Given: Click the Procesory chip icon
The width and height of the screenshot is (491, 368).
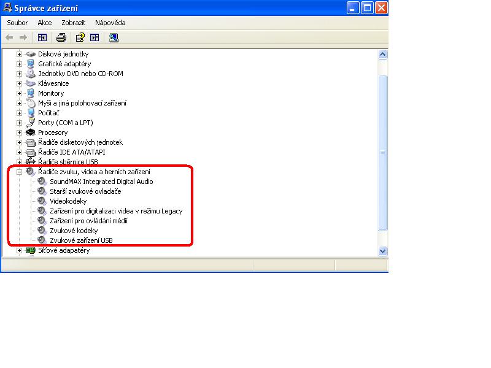Looking at the screenshot, I should click(x=31, y=132).
